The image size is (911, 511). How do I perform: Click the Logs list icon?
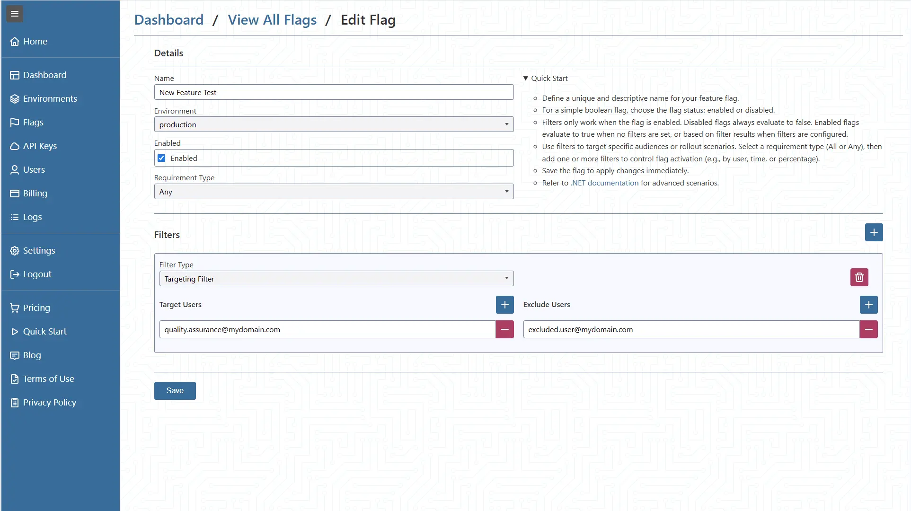coord(15,217)
